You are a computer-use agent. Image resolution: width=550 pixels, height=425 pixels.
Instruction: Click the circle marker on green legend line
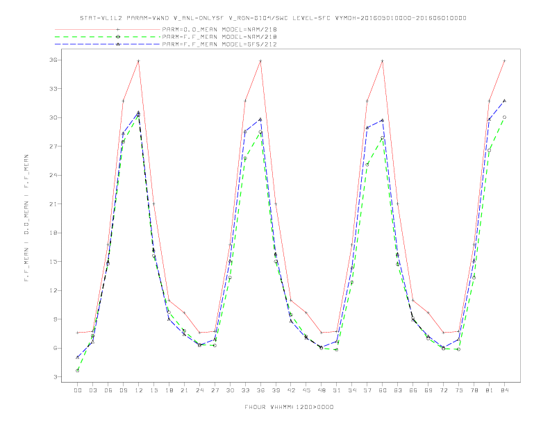(x=118, y=37)
